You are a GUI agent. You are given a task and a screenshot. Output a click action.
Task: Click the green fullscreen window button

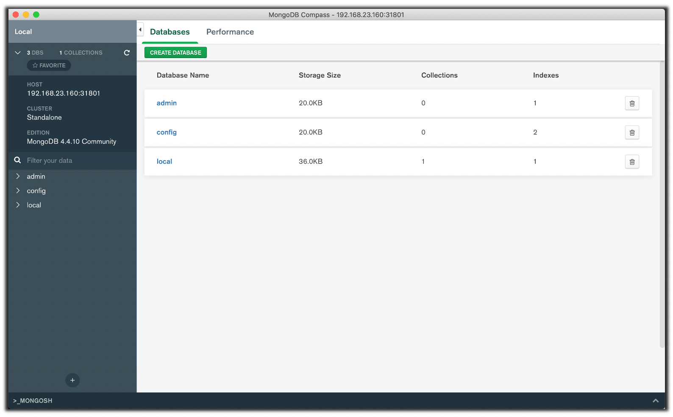coord(36,14)
